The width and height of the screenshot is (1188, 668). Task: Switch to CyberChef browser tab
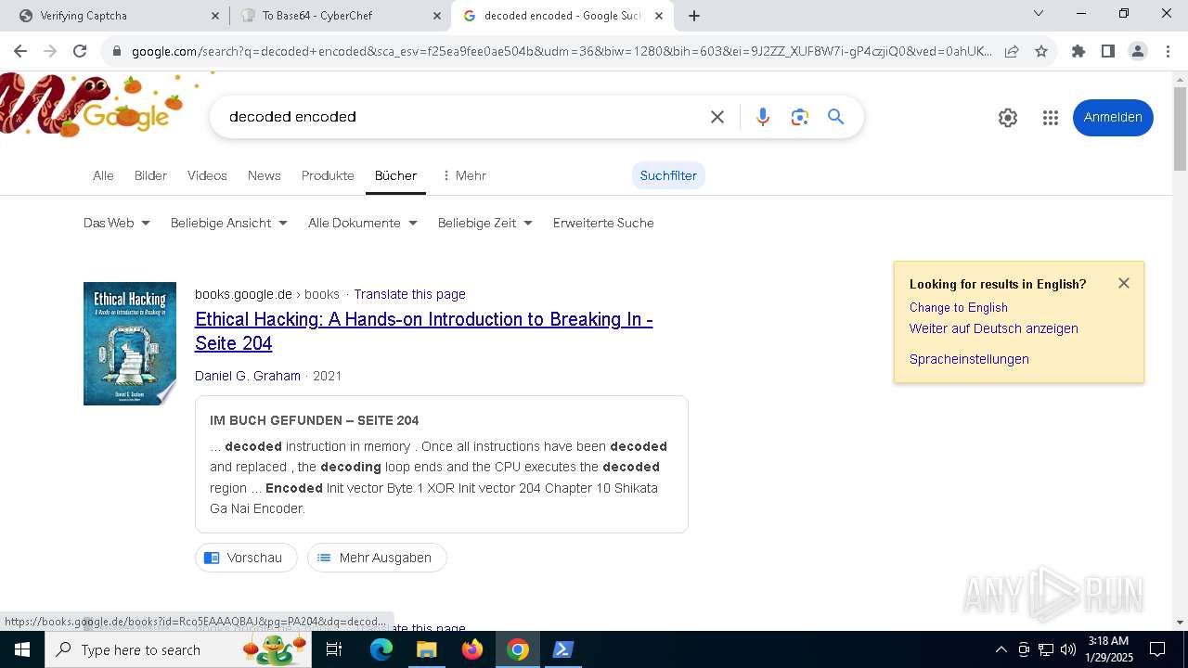(x=339, y=16)
